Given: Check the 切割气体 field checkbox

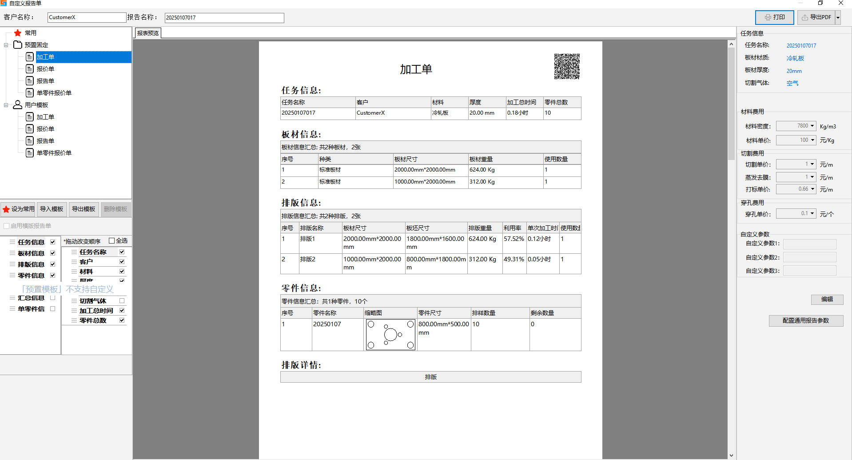Looking at the screenshot, I should (x=122, y=301).
